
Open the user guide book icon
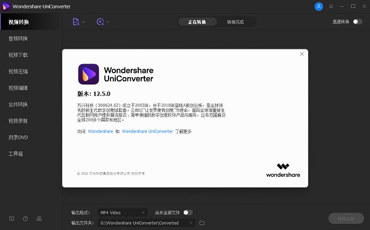click(x=12, y=219)
